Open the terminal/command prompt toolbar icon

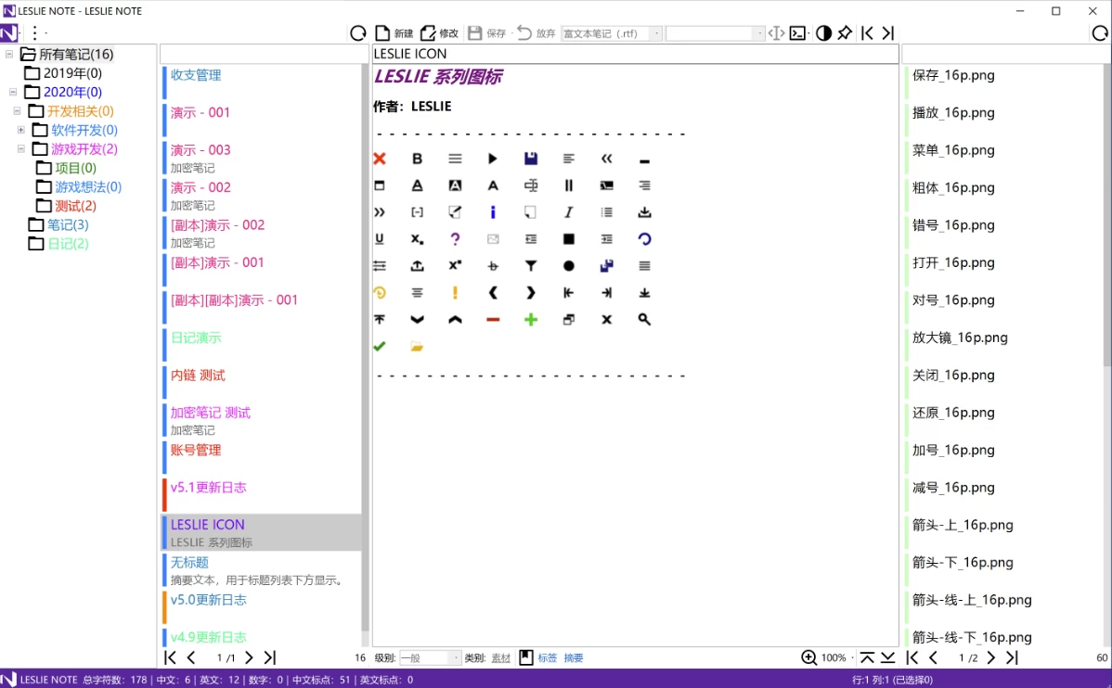(798, 33)
